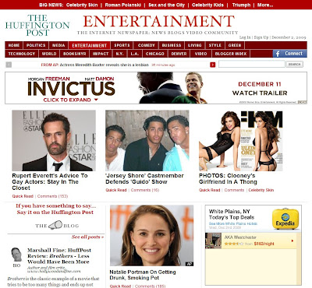Screen dimensions: 312x288
Task: Expand the Invictus ad via Click to Expand
Action: coord(70,100)
